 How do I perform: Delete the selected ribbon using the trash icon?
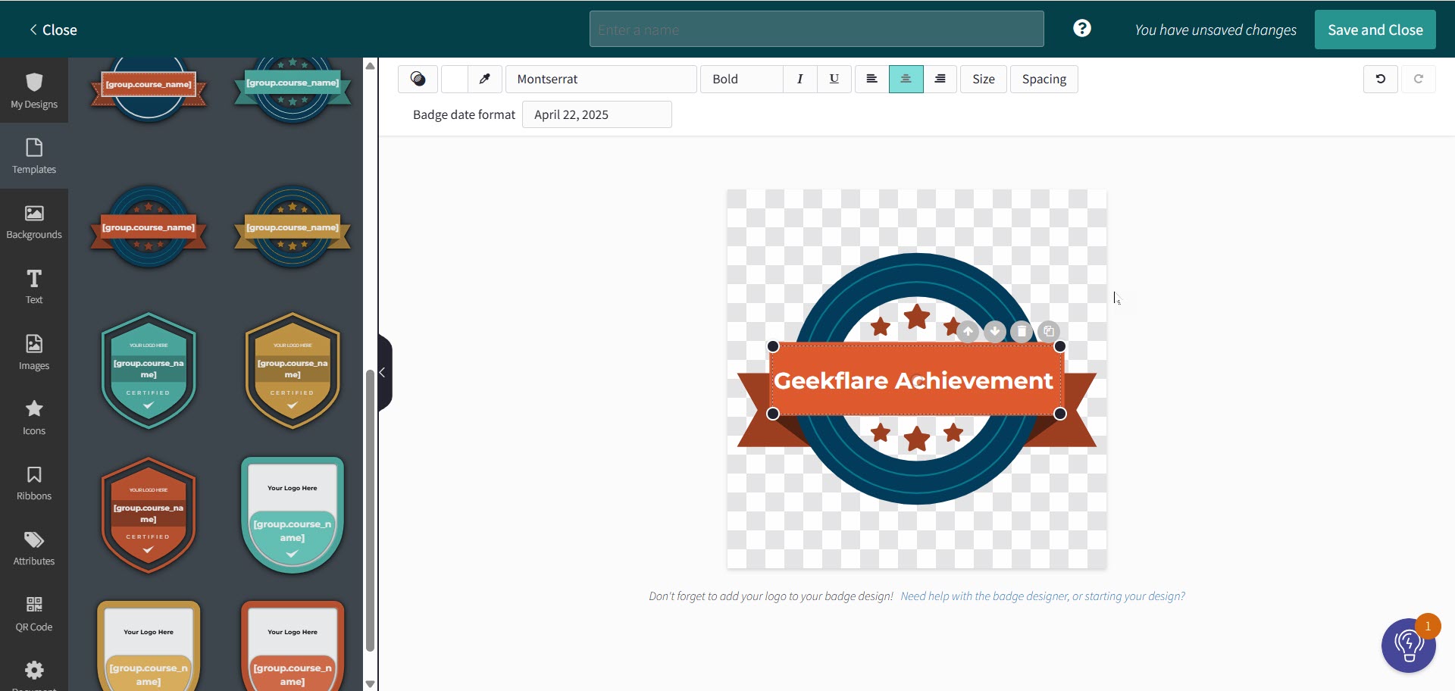[1022, 331]
